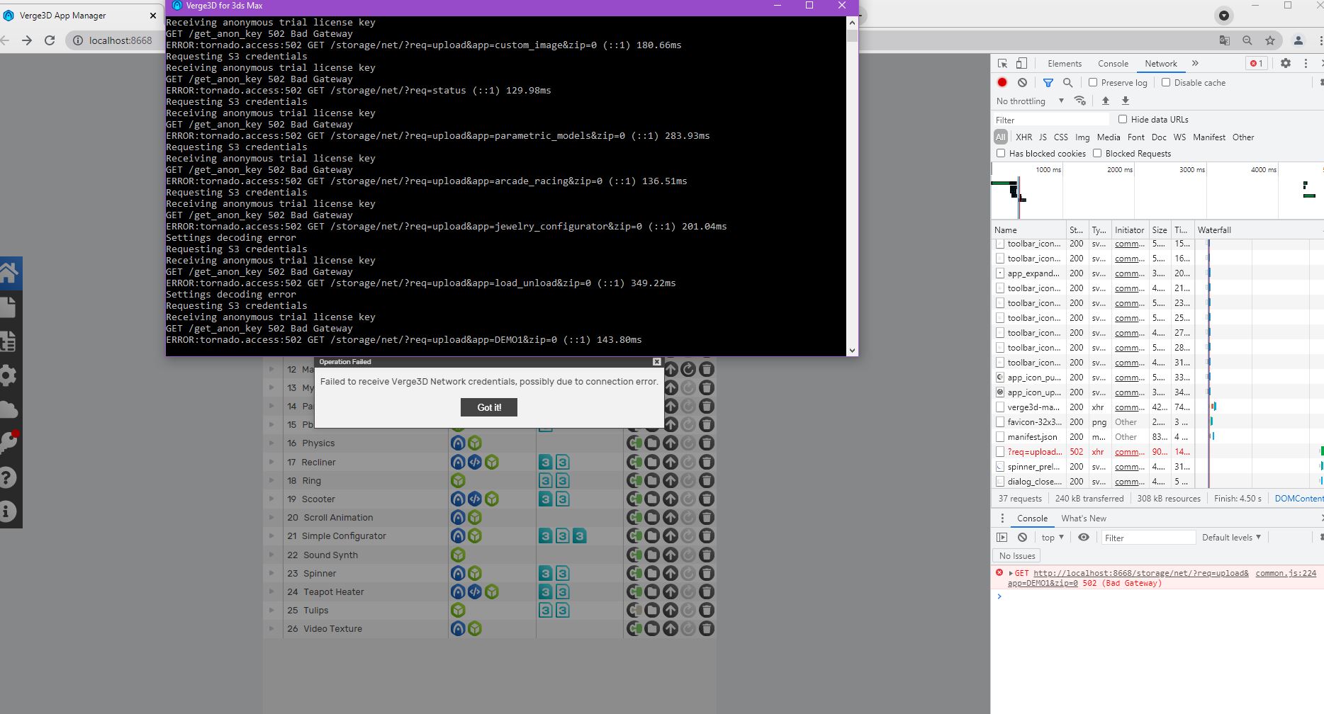The image size is (1324, 714).
Task: Open common.js:224 source link in console
Action: (1286, 573)
